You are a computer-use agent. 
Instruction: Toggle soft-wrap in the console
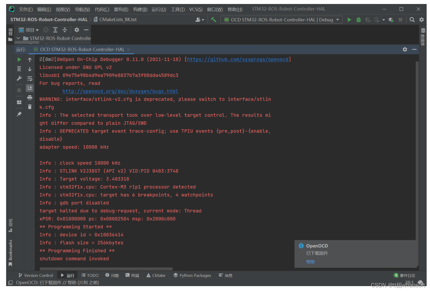tap(30, 79)
